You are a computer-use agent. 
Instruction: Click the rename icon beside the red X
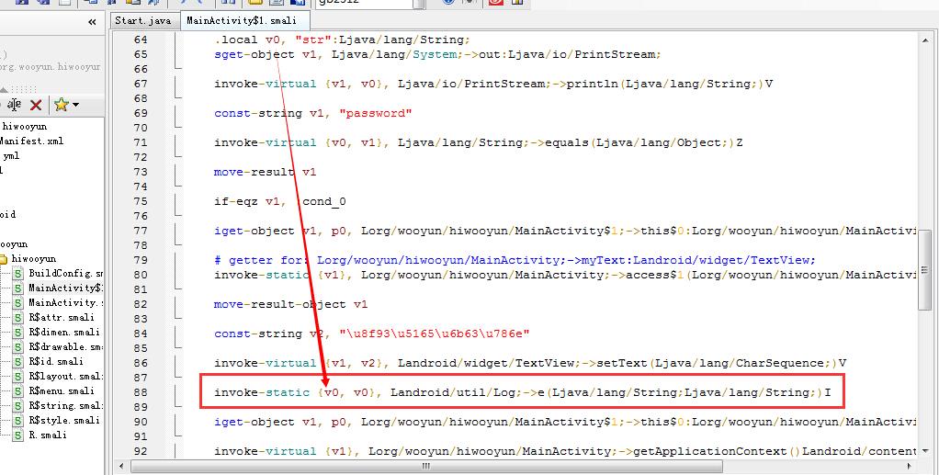tap(15, 105)
